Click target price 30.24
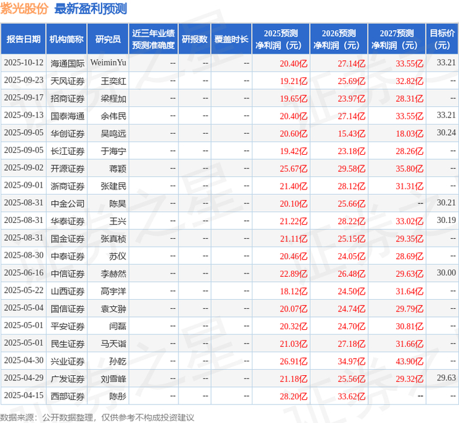459x423 pixels. [447, 132]
